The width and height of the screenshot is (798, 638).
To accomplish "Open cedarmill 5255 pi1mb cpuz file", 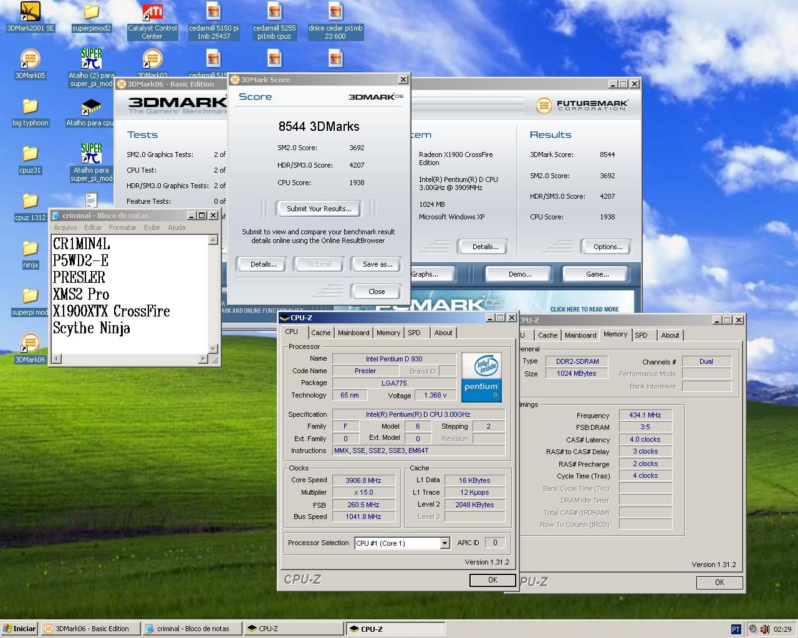I will [x=274, y=21].
